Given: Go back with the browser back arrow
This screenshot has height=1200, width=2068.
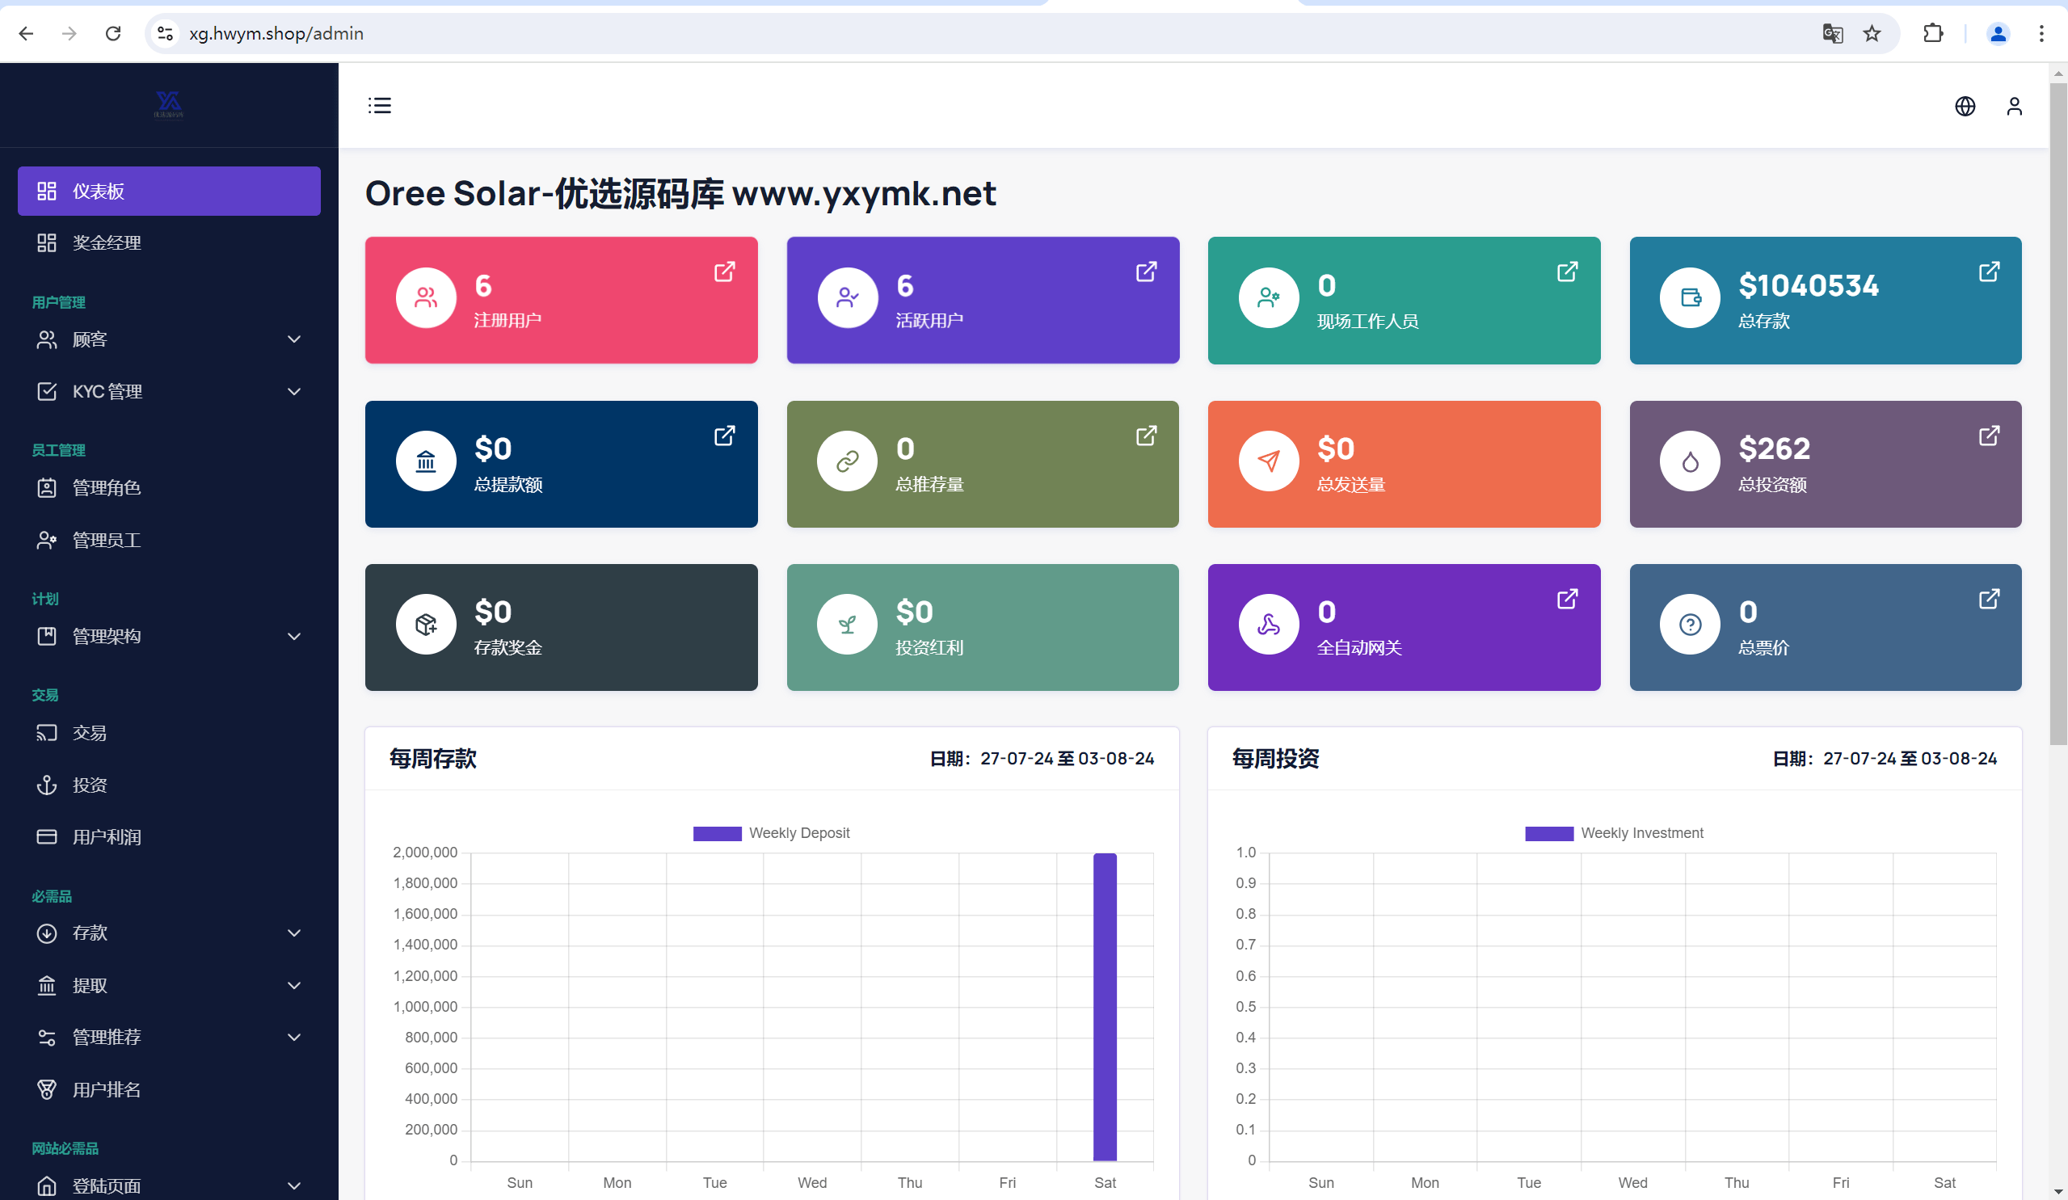Looking at the screenshot, I should pyautogui.click(x=26, y=34).
